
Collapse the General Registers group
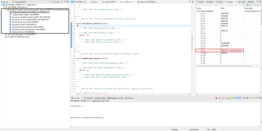click(197, 11)
